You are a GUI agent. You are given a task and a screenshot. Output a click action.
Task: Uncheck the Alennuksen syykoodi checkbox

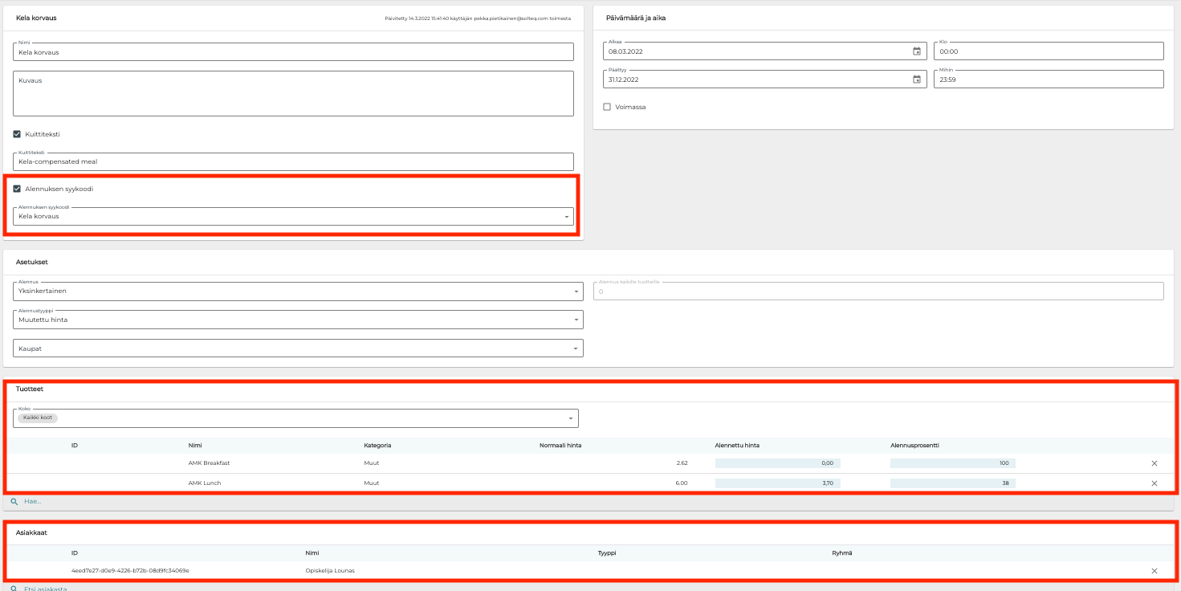point(17,189)
